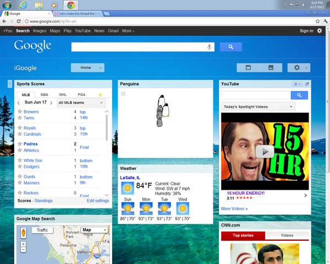Star the Dodgers team

pos(20,166)
